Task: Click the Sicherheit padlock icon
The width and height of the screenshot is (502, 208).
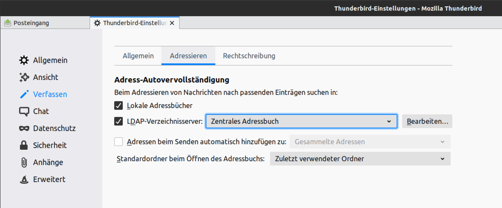Action: [x=24, y=146]
